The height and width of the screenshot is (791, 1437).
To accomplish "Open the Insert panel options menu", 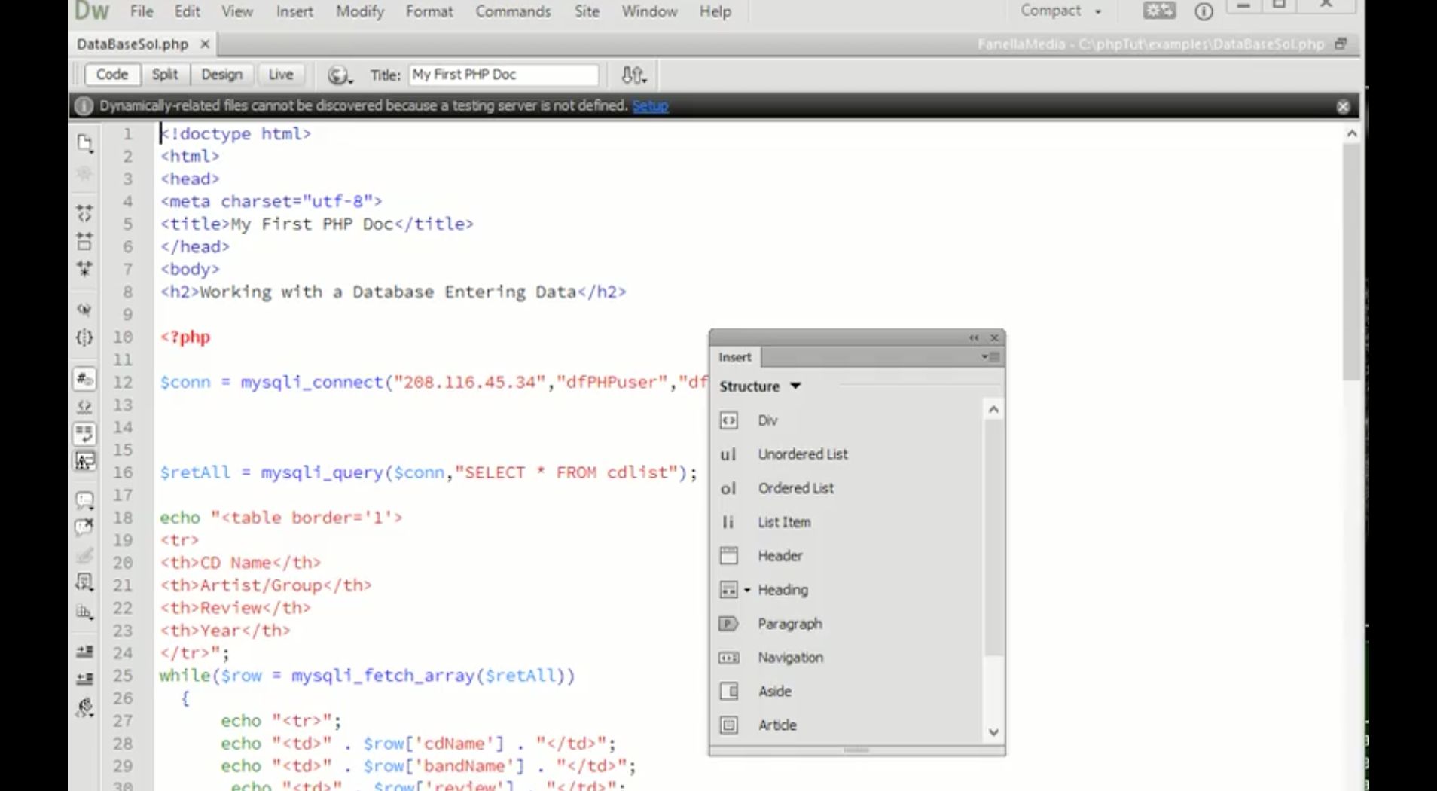I will [990, 356].
